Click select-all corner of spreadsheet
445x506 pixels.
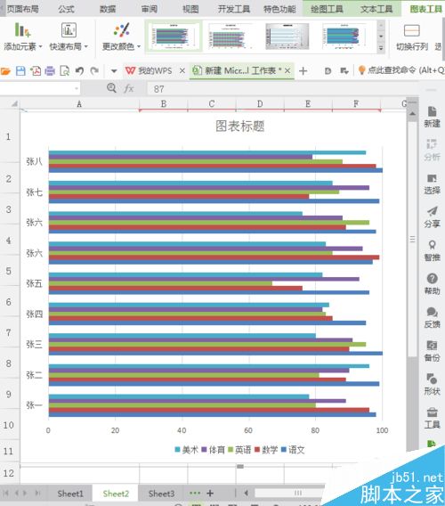coord(14,104)
